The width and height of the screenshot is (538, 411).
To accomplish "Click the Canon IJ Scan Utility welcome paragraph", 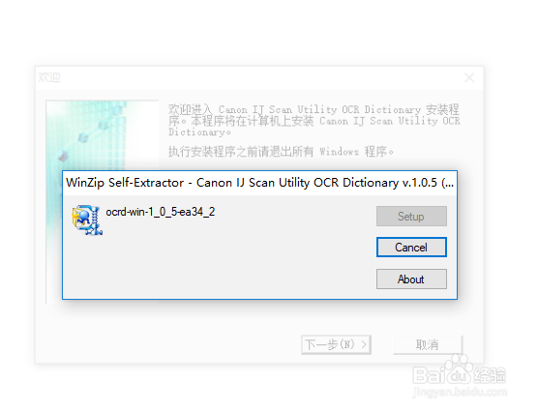I will coord(314,120).
